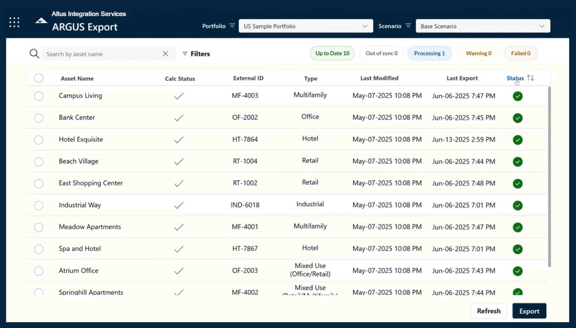
Task: Click the search magnifier icon
Action: click(x=34, y=54)
